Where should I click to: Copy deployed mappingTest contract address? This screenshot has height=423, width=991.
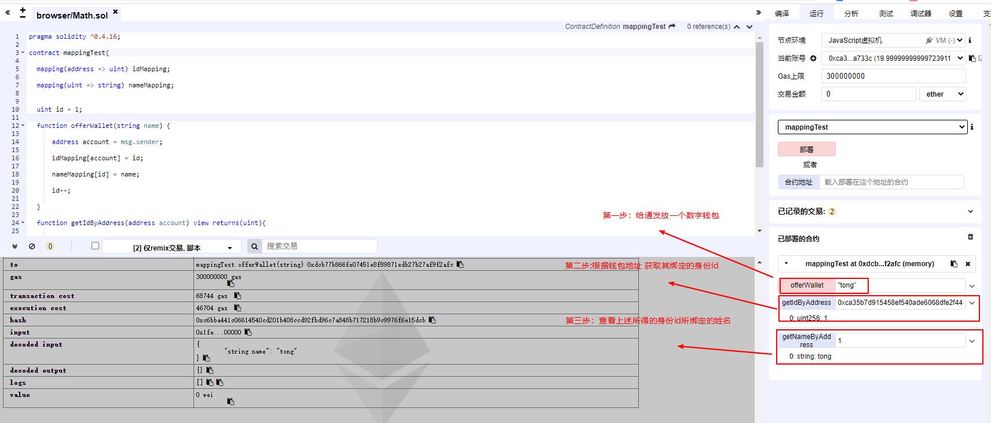click(954, 264)
